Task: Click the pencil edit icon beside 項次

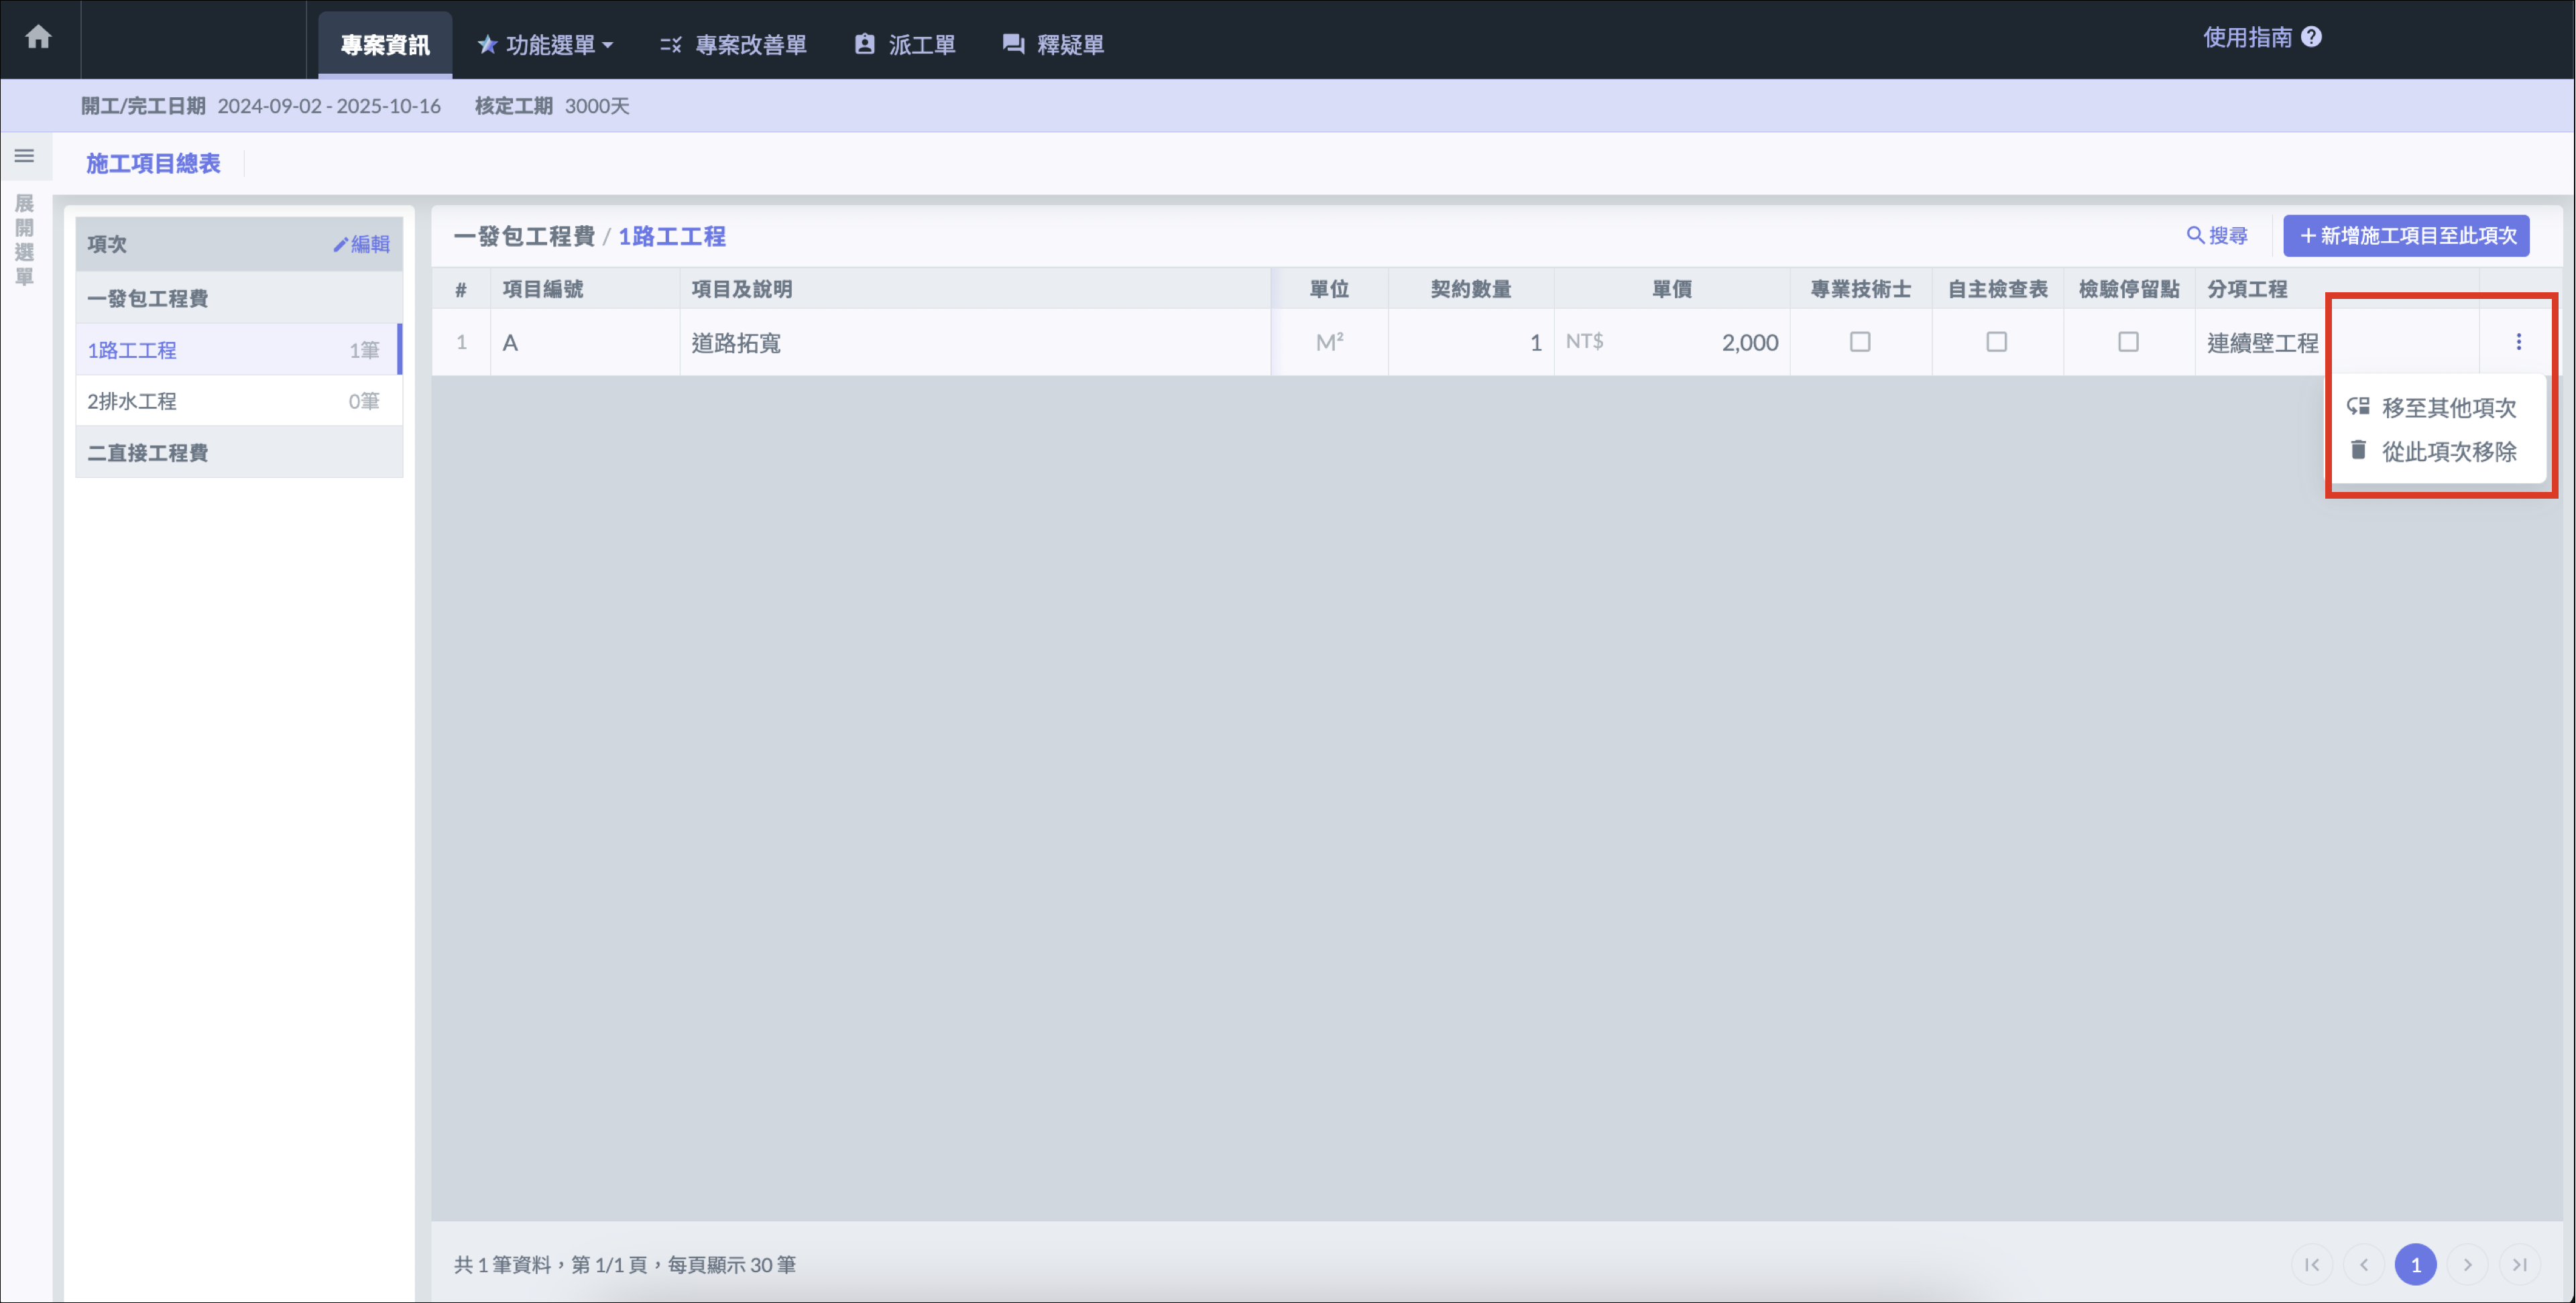Action: pyautogui.click(x=341, y=244)
